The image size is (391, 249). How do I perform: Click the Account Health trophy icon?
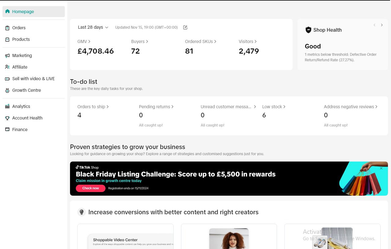(7, 118)
